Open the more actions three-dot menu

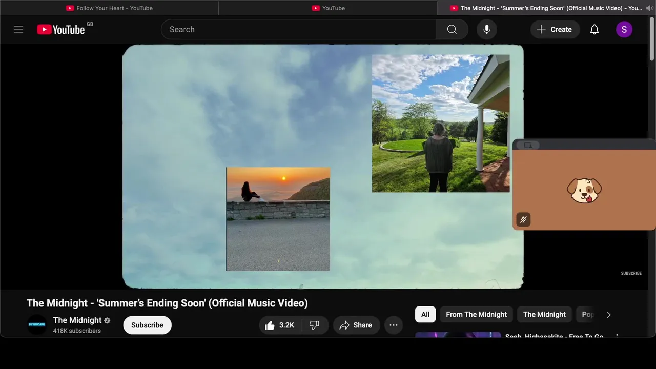click(394, 325)
